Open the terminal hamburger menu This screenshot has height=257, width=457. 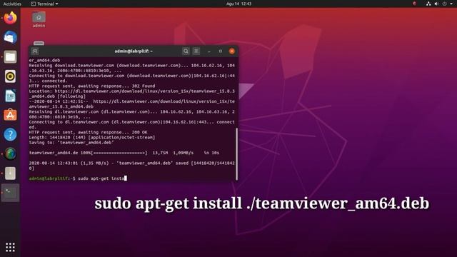pyautogui.click(x=196, y=51)
